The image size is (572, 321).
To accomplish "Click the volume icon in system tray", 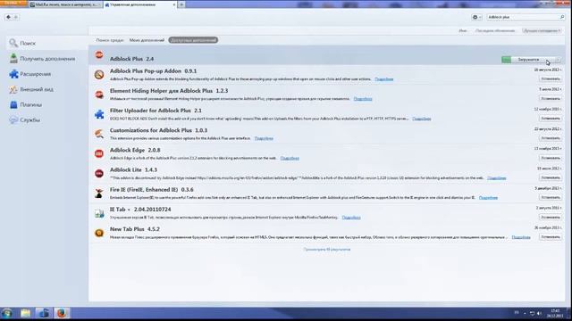I will pos(539,313).
